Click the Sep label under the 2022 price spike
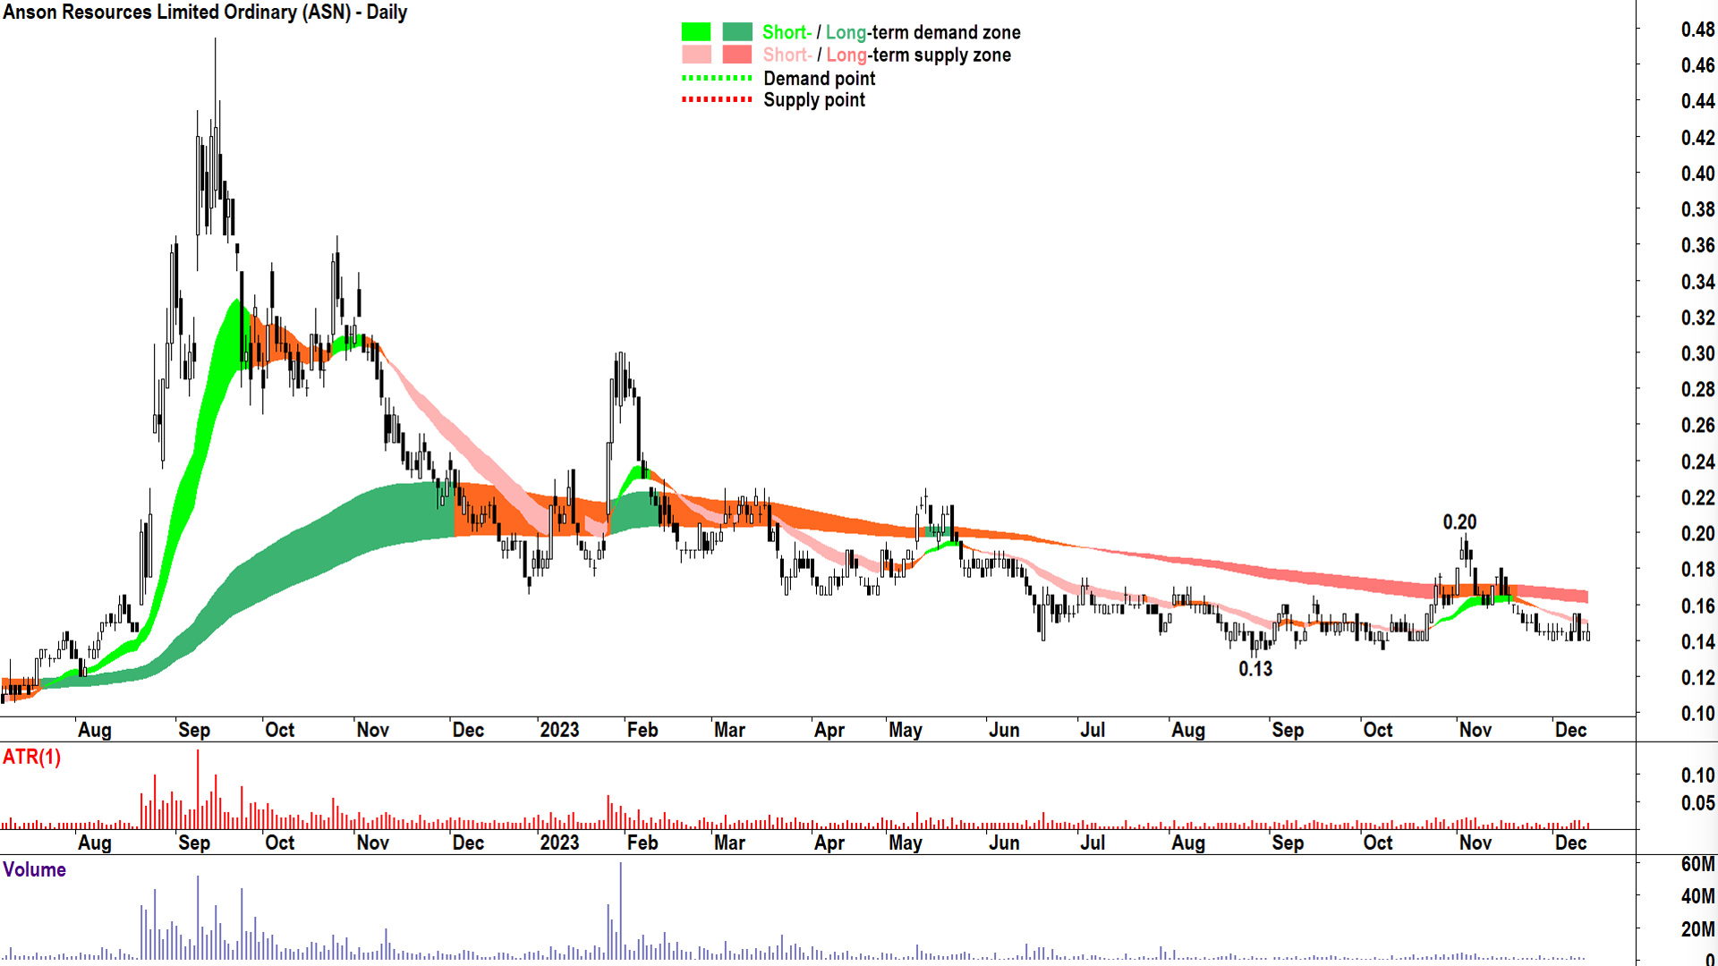Viewport: 1718px width, 966px height. click(193, 730)
